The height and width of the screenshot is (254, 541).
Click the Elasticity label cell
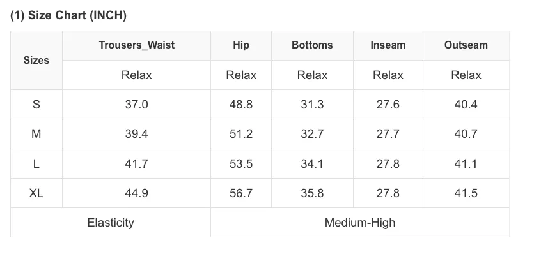point(111,223)
